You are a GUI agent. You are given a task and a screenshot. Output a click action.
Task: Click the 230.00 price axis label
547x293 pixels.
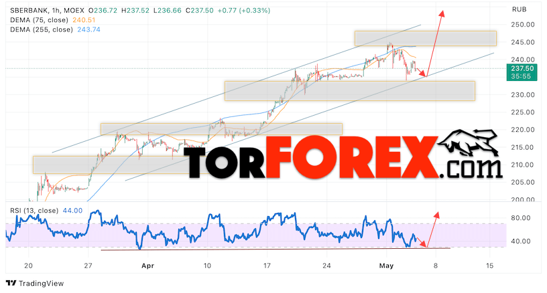523,94
